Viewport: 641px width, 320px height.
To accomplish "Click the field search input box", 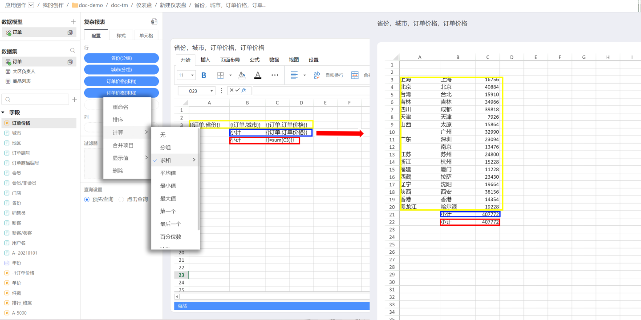I will 36,100.
